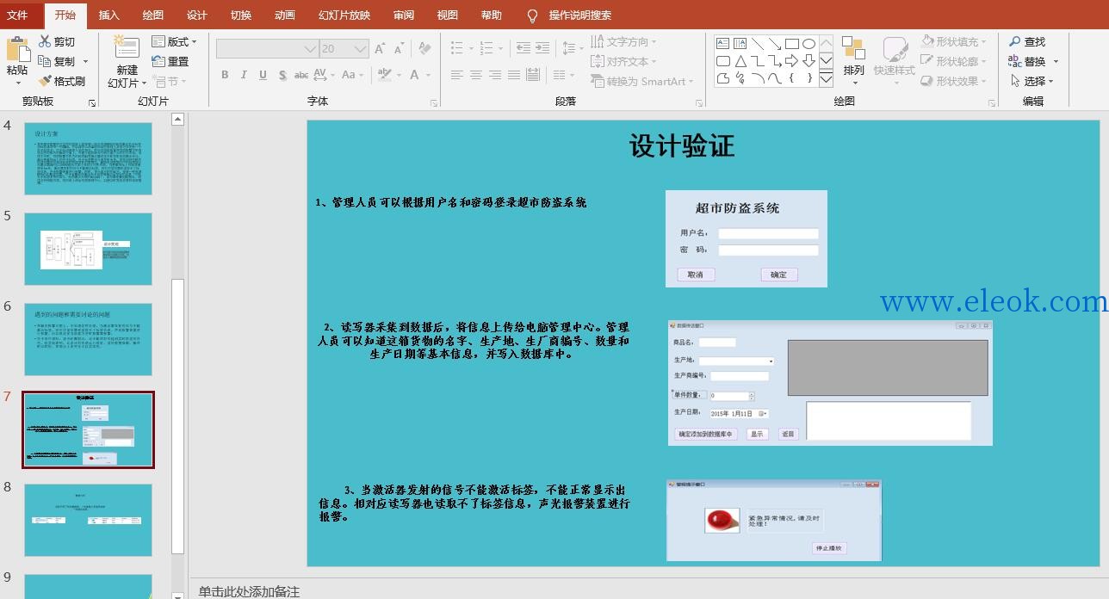Select slide 5 thumbnail

[x=88, y=249]
